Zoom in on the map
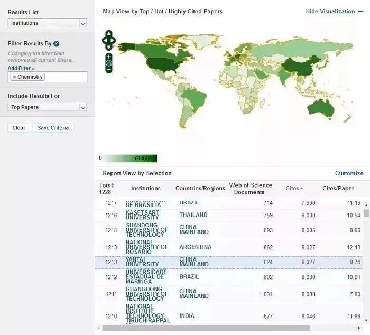Image resolution: width=370 pixels, height=335 pixels. (108, 57)
